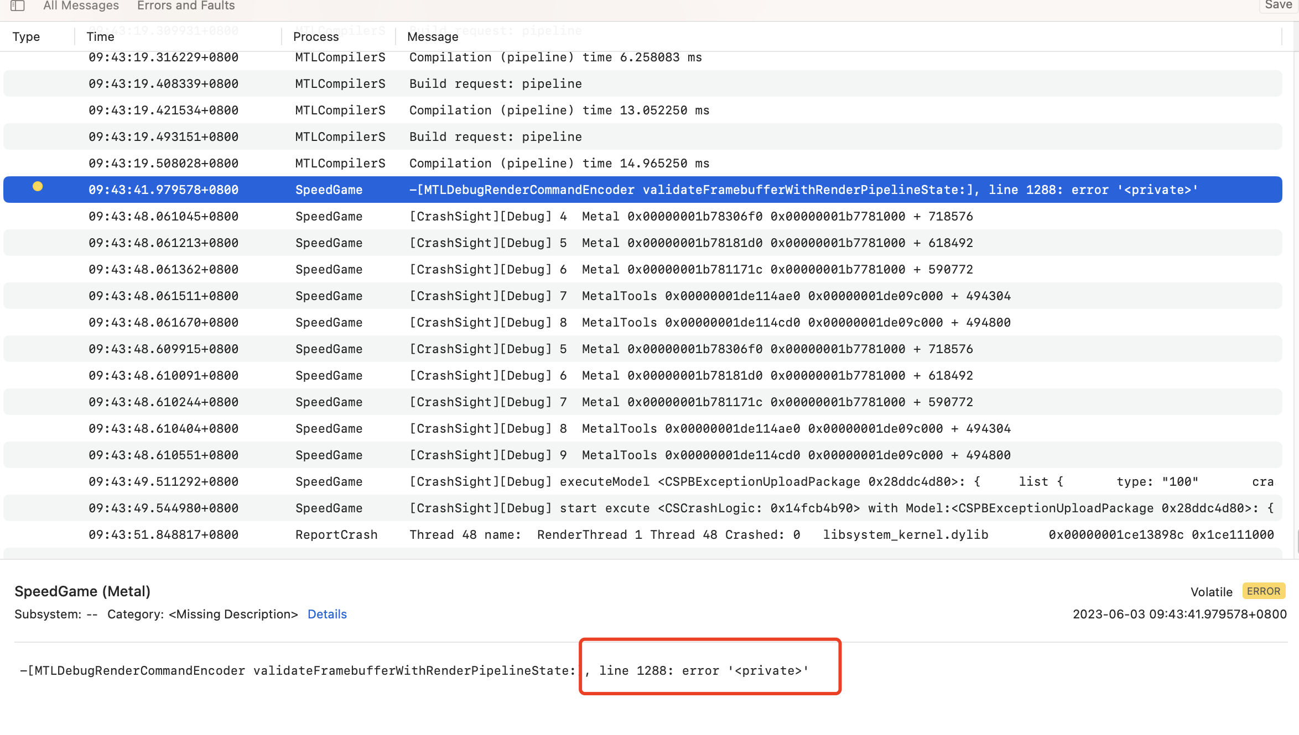Image resolution: width=1299 pixels, height=735 pixels.
Task: Sort by Time column header
Action: [x=100, y=36]
